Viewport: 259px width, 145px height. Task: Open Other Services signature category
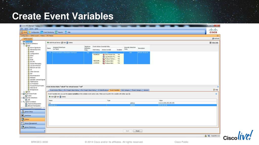(x=34, y=72)
